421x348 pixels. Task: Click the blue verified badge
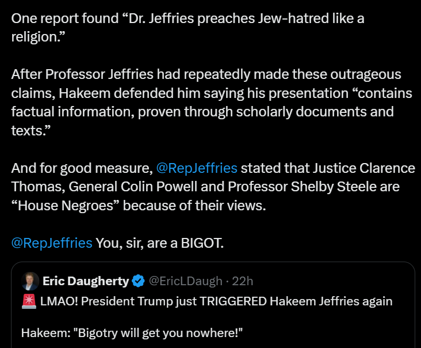[139, 281]
